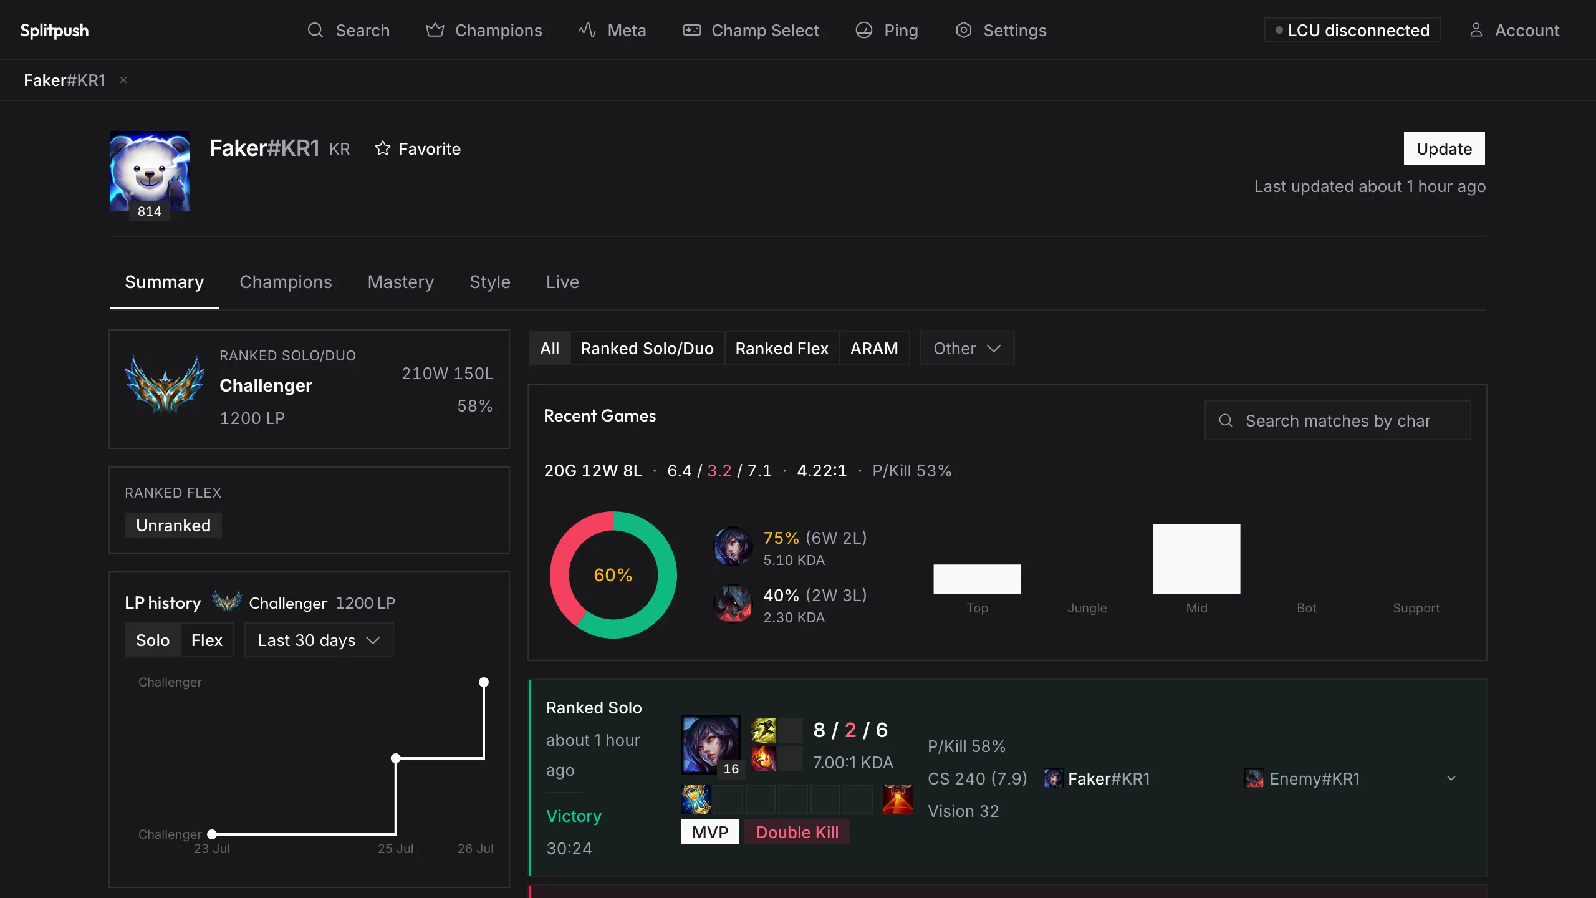Open the Faker#KR1 player link in match
Screen dimensions: 1596x898
1109,778
